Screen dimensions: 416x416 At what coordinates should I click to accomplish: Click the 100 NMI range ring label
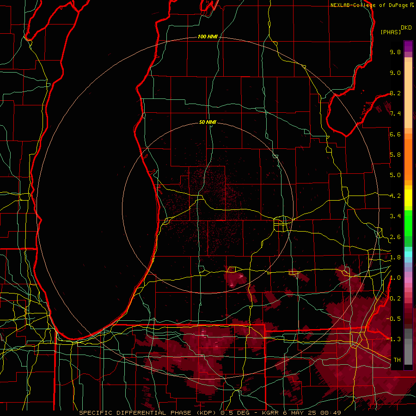pos(208,37)
